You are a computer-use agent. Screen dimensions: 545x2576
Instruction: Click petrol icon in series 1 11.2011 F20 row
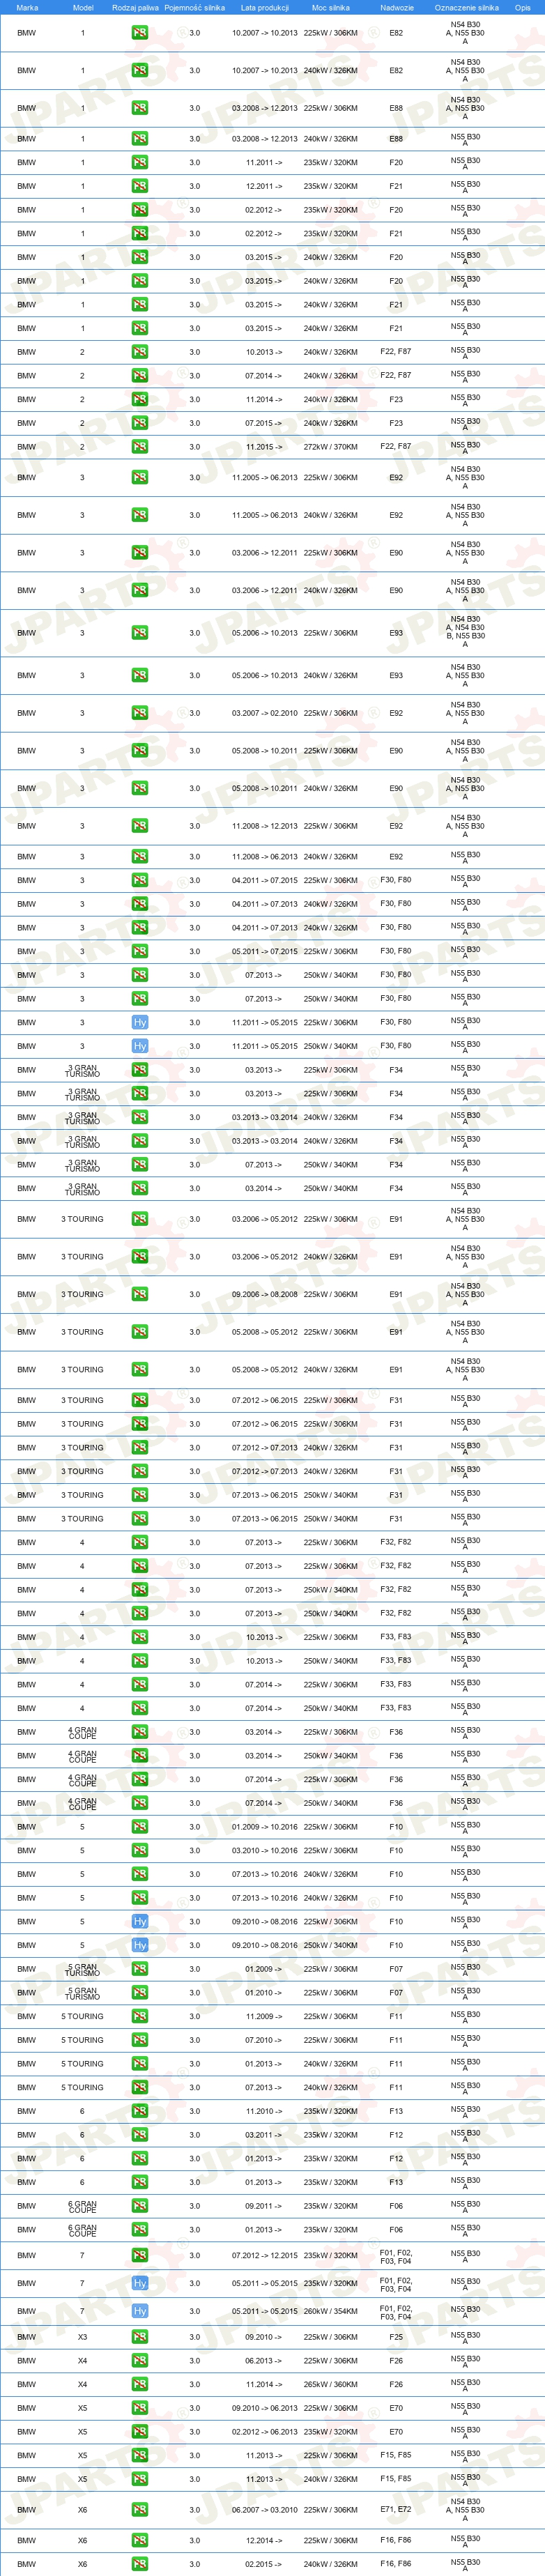point(140,162)
